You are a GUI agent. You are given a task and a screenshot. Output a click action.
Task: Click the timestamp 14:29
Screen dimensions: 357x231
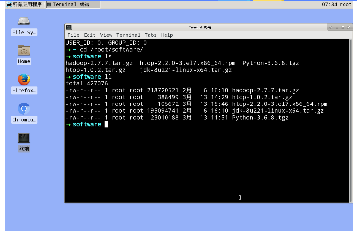[219, 97]
